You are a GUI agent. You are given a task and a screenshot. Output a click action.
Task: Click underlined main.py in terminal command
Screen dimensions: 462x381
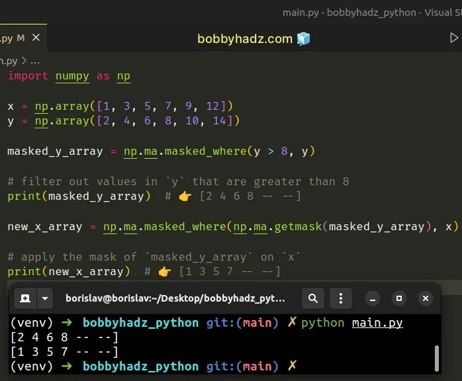[x=377, y=323]
